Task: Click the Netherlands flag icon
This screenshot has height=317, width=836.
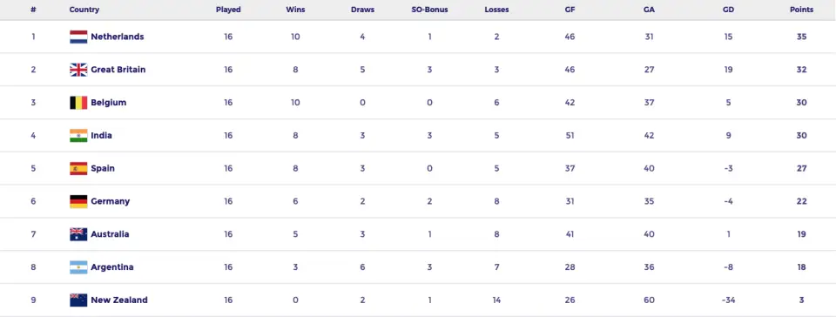Action: pyautogui.click(x=78, y=37)
